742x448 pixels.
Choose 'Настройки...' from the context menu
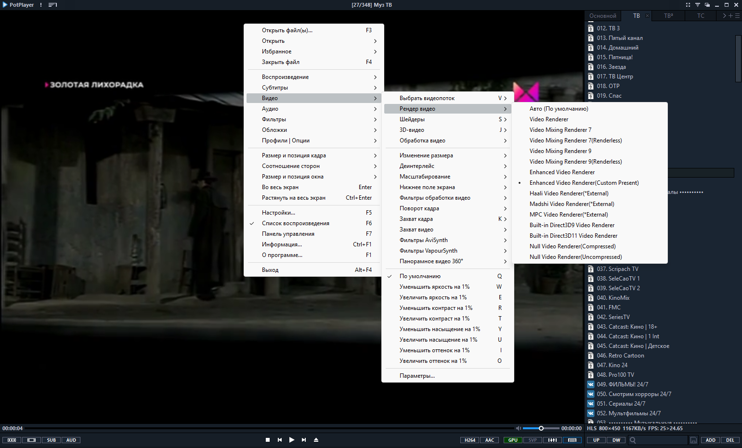278,213
